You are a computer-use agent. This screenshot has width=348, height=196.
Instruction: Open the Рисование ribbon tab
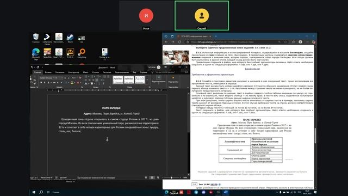60,72
